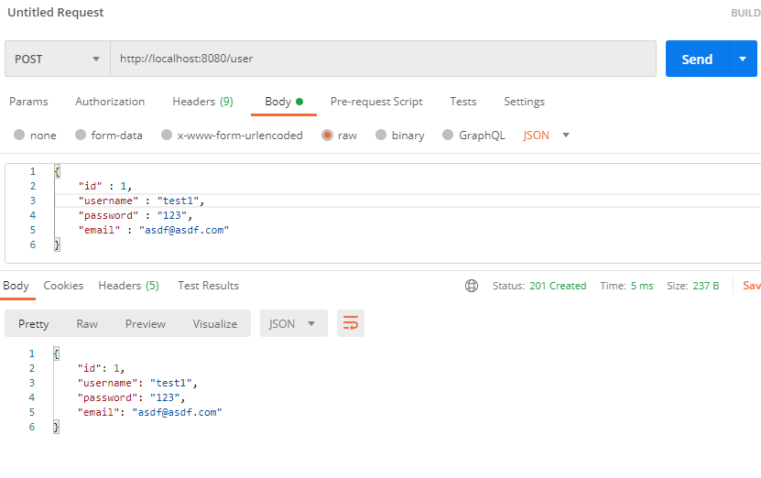Select the raw body radio button
This screenshot has width=761, height=478.
pos(327,135)
